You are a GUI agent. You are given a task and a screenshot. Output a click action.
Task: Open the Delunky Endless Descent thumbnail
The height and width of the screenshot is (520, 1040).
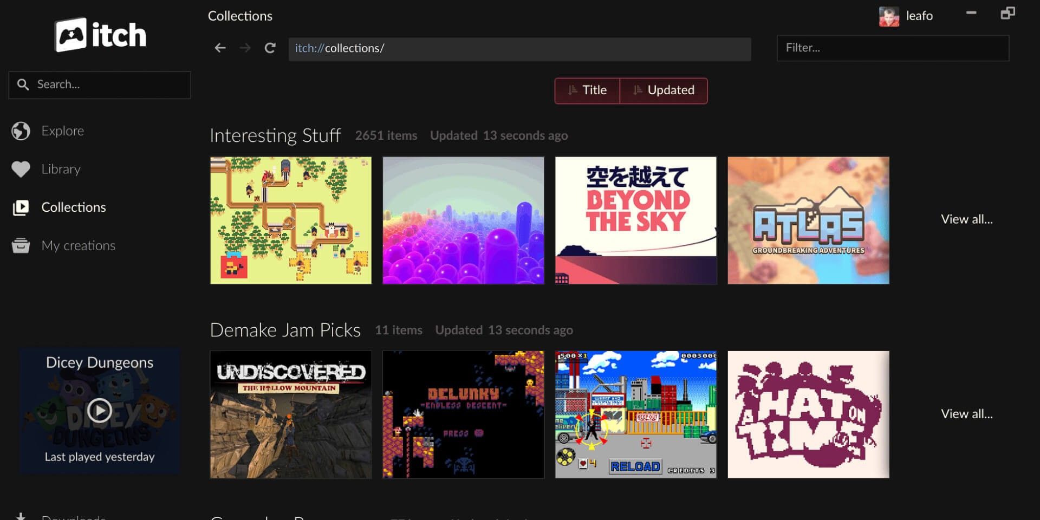pyautogui.click(x=463, y=414)
